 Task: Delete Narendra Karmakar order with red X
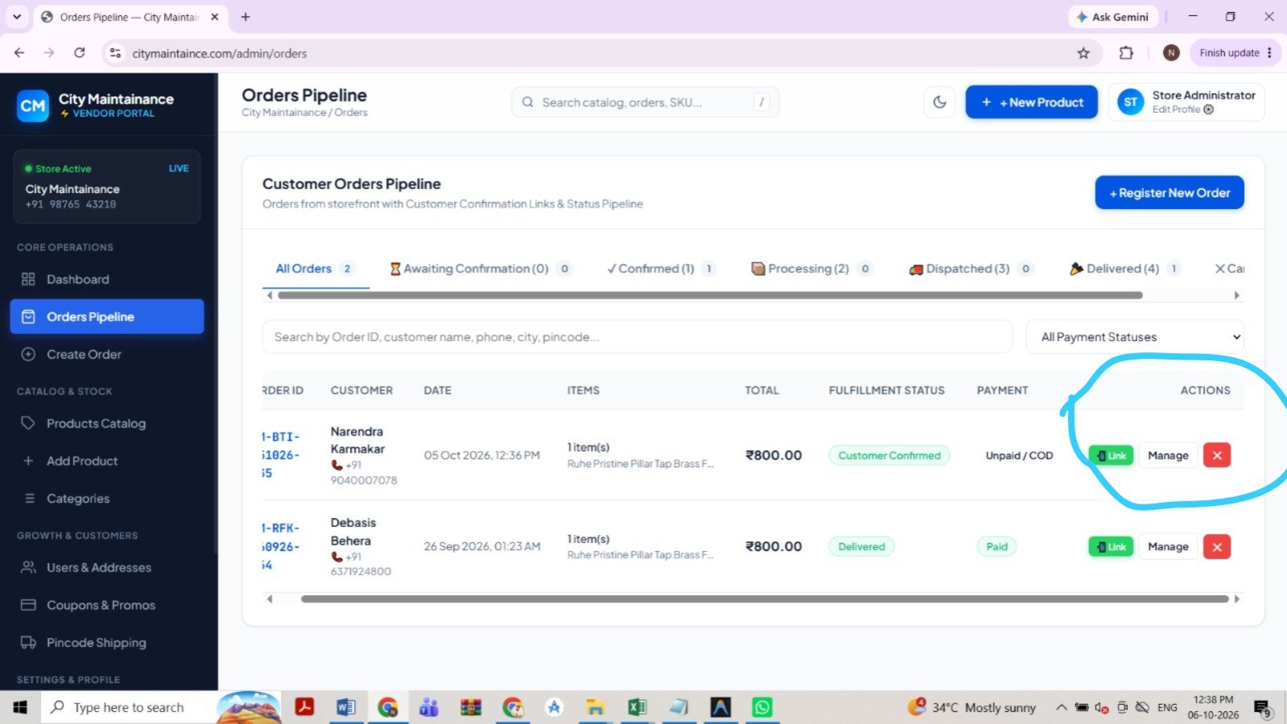coord(1216,455)
